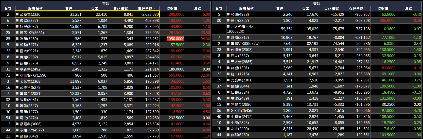The image size is (423, 139).
Task: Toggle the sort arrow on 買超金額 header
Action: point(154,8)
